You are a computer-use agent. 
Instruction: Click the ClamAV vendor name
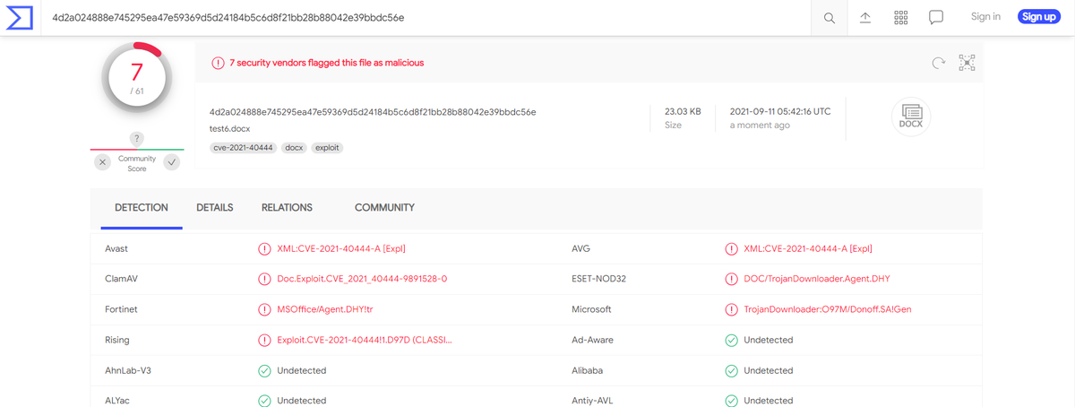[x=121, y=279]
